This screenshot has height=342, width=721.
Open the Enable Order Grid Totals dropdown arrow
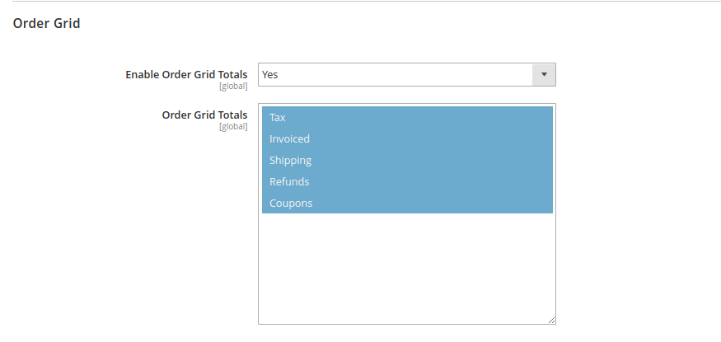pyautogui.click(x=544, y=74)
